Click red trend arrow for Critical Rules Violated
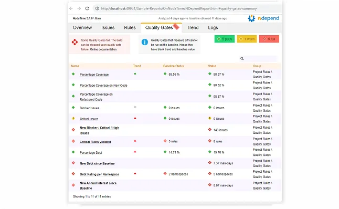Image resolution: width=339 pixels, height=209 pixels. (x=135, y=141)
